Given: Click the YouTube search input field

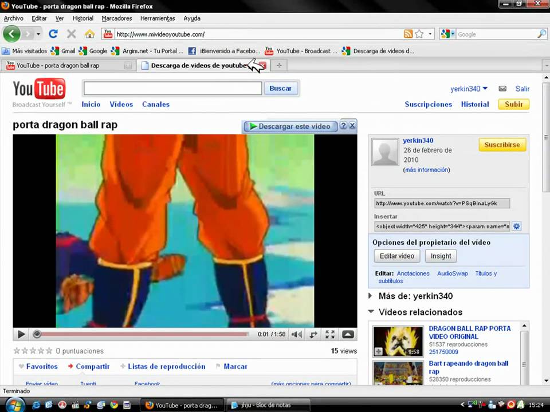Looking at the screenshot, I should 172,88.
